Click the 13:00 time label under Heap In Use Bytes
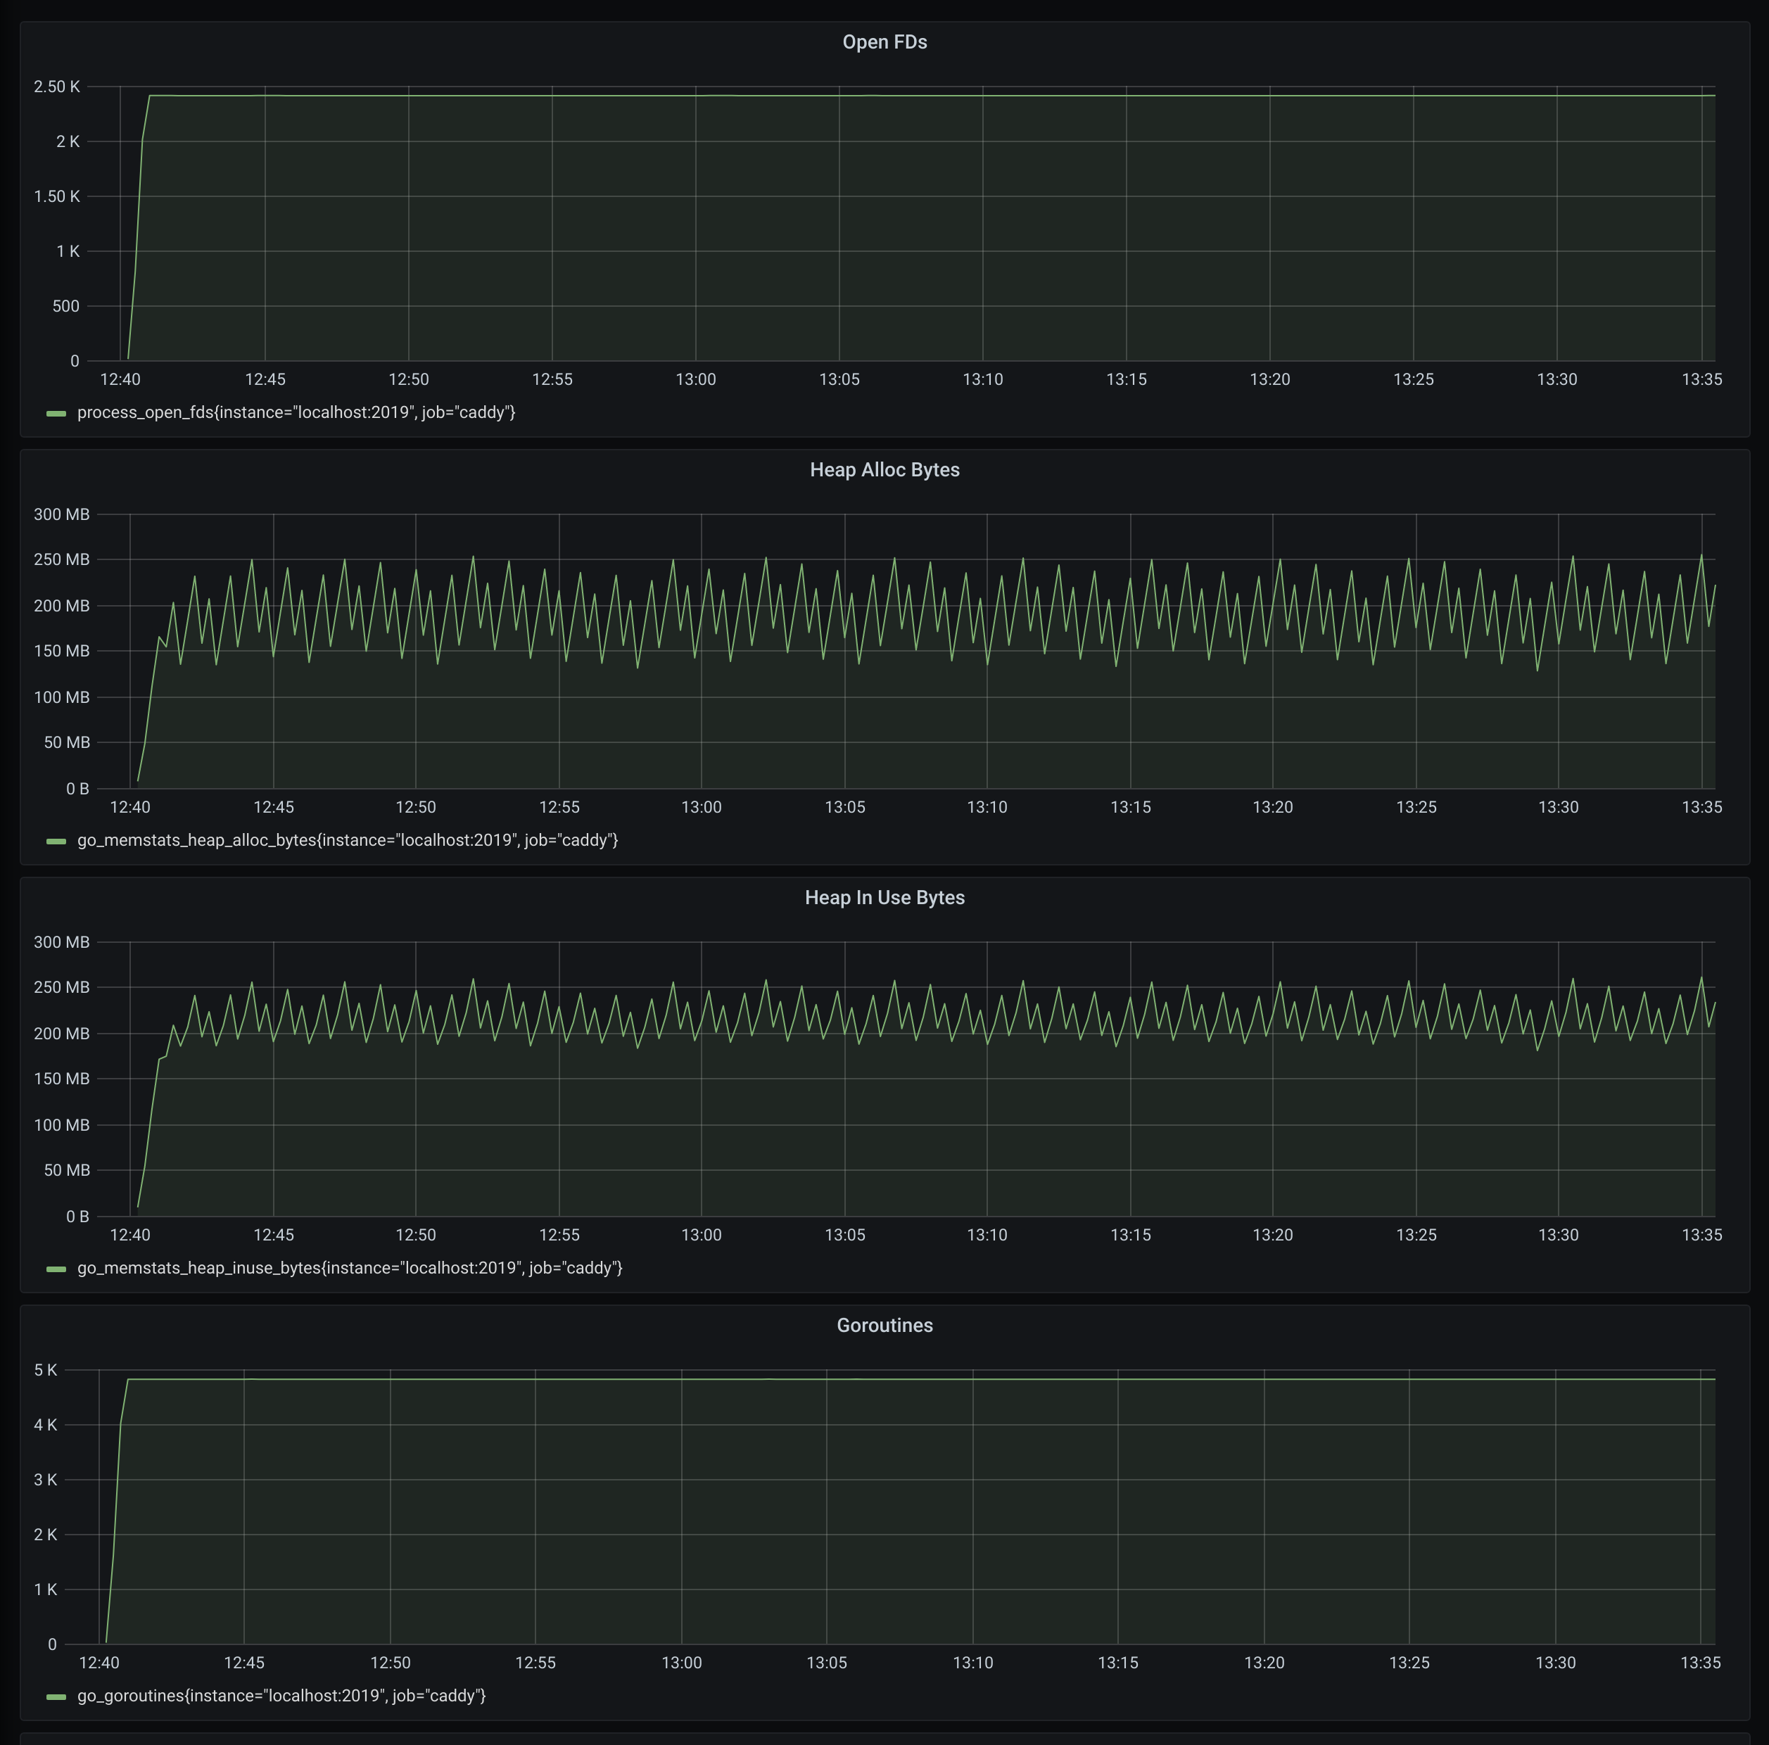The height and width of the screenshot is (1745, 1769). [702, 1234]
